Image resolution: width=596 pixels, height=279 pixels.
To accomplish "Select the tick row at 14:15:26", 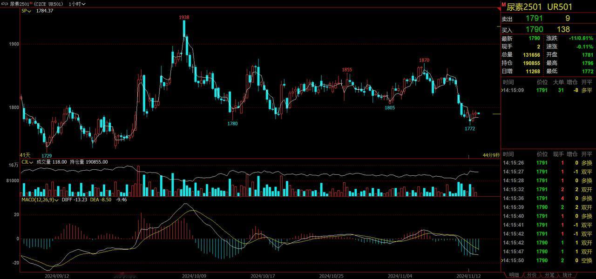I will [548, 163].
